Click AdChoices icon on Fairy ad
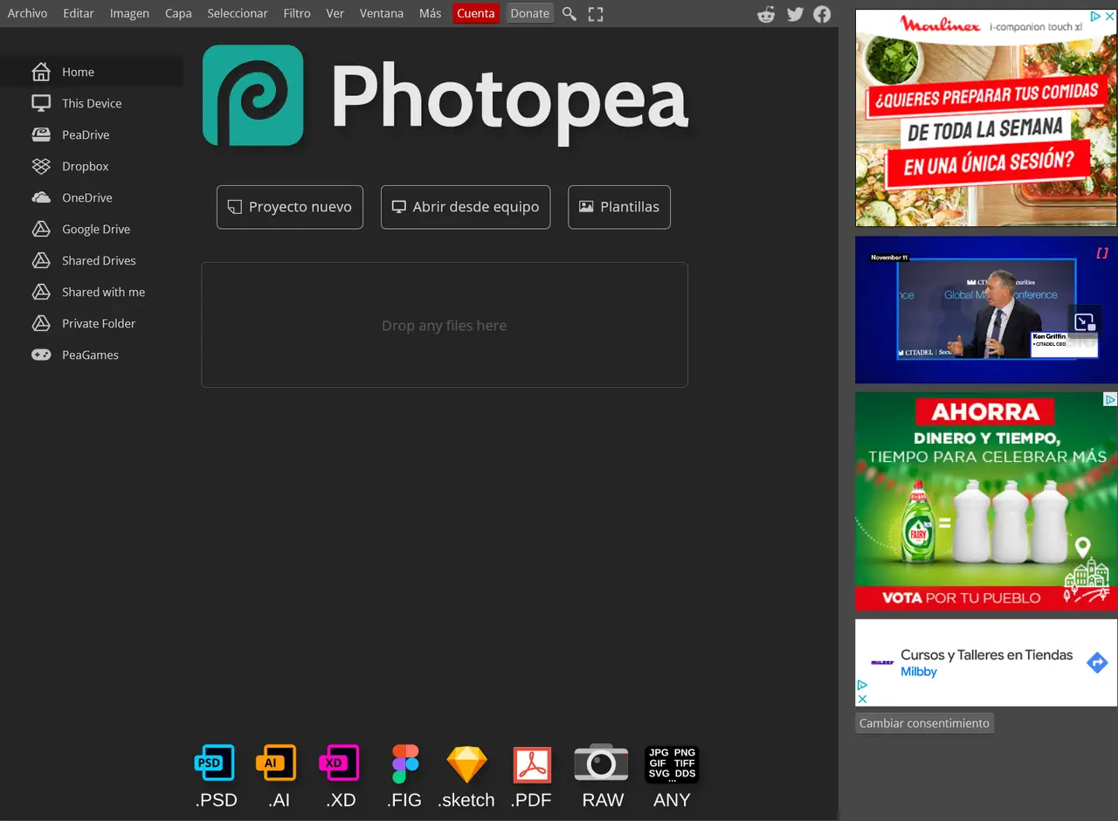 pyautogui.click(x=1110, y=399)
